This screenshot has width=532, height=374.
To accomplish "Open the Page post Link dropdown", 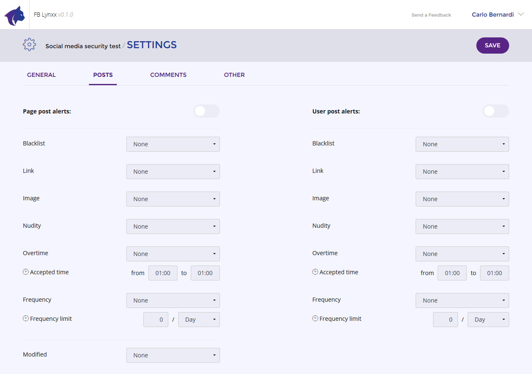I will pyautogui.click(x=173, y=172).
